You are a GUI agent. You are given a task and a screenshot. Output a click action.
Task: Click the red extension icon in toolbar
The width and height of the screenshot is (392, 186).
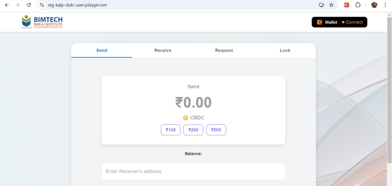(346, 5)
